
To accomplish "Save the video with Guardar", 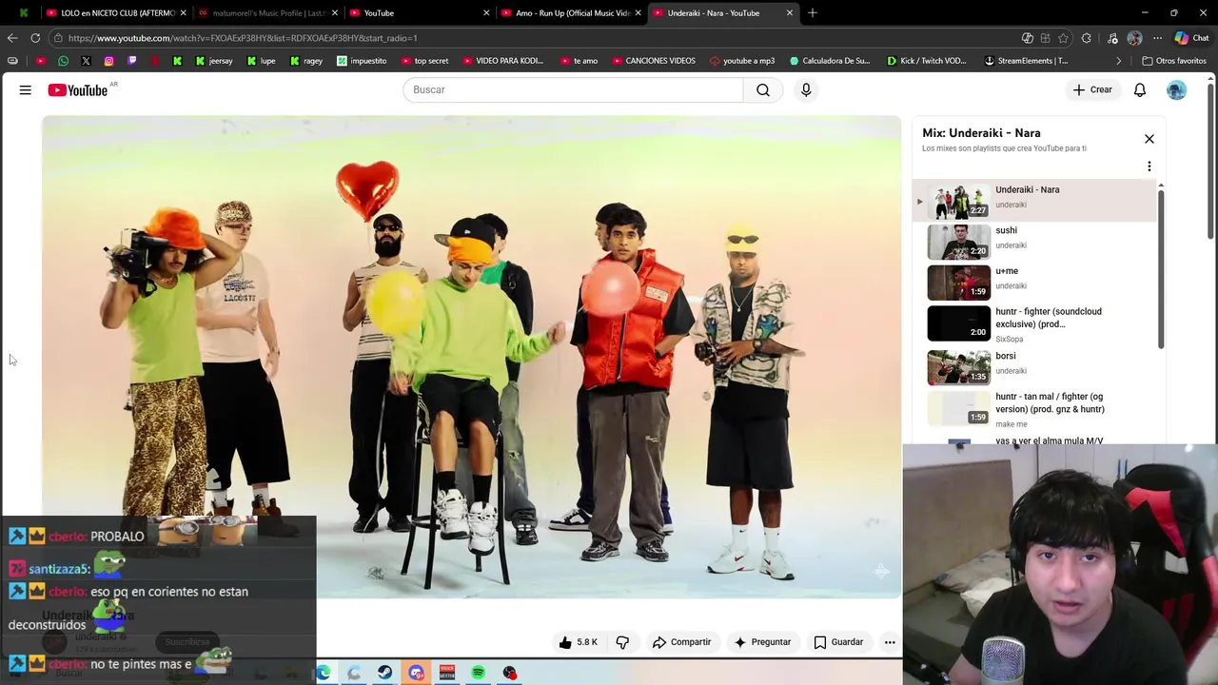I will point(838,642).
